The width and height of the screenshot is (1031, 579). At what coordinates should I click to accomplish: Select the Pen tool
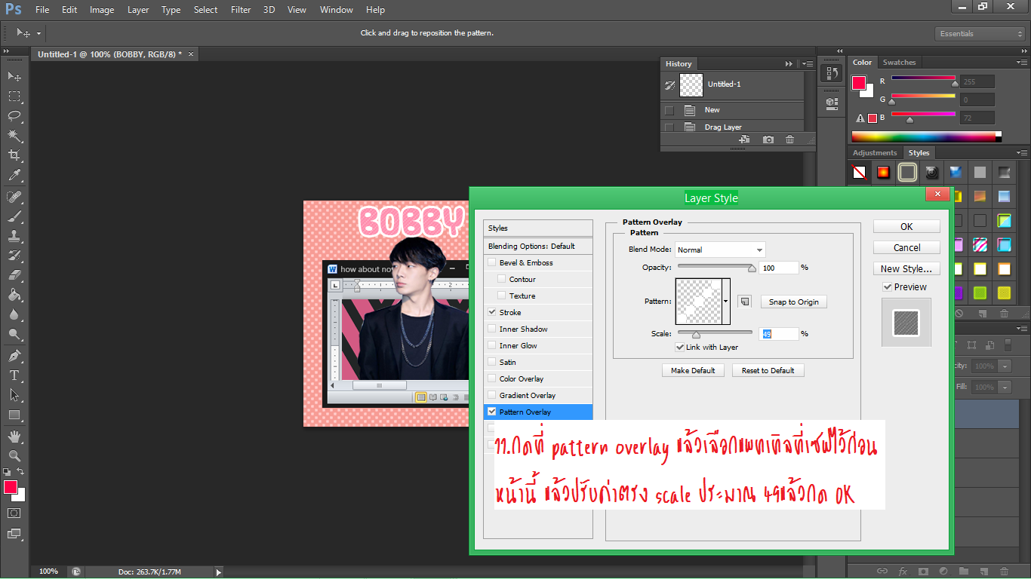[14, 356]
